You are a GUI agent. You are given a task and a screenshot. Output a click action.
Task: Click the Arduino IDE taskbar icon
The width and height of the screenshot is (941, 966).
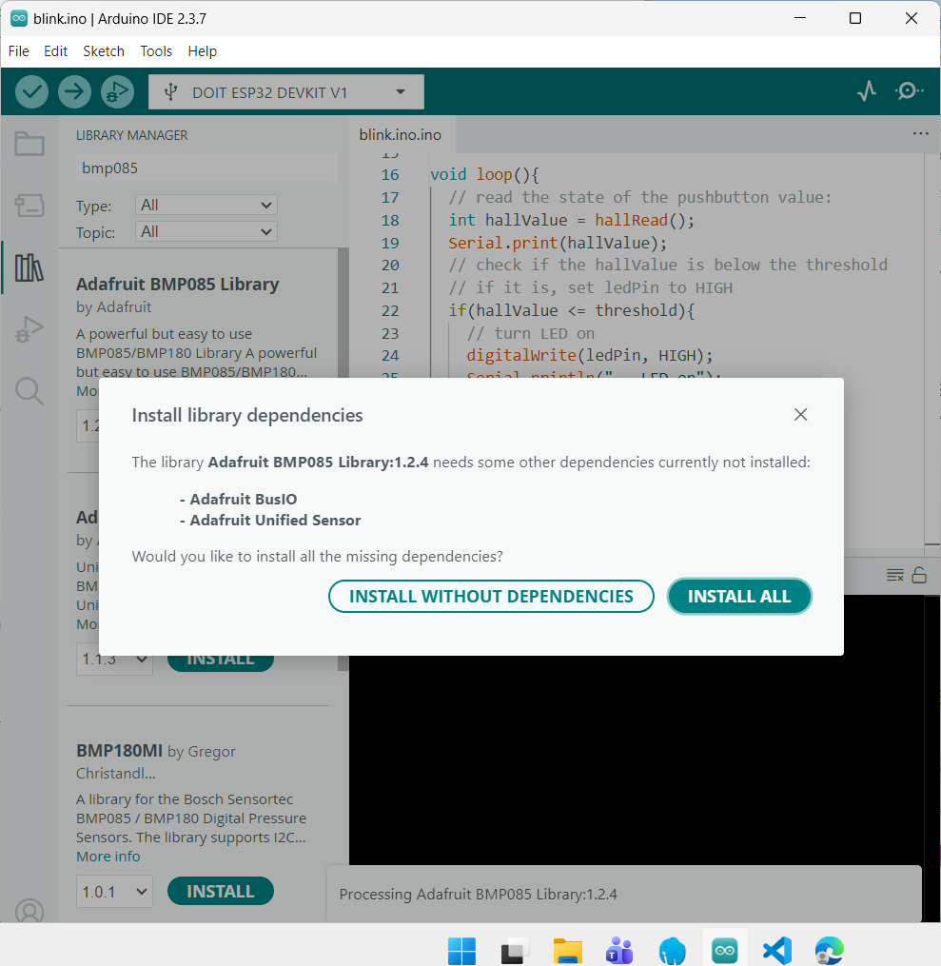(725, 950)
